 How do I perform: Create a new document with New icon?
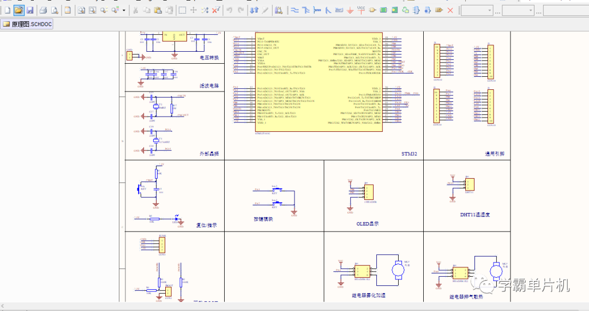point(7,10)
